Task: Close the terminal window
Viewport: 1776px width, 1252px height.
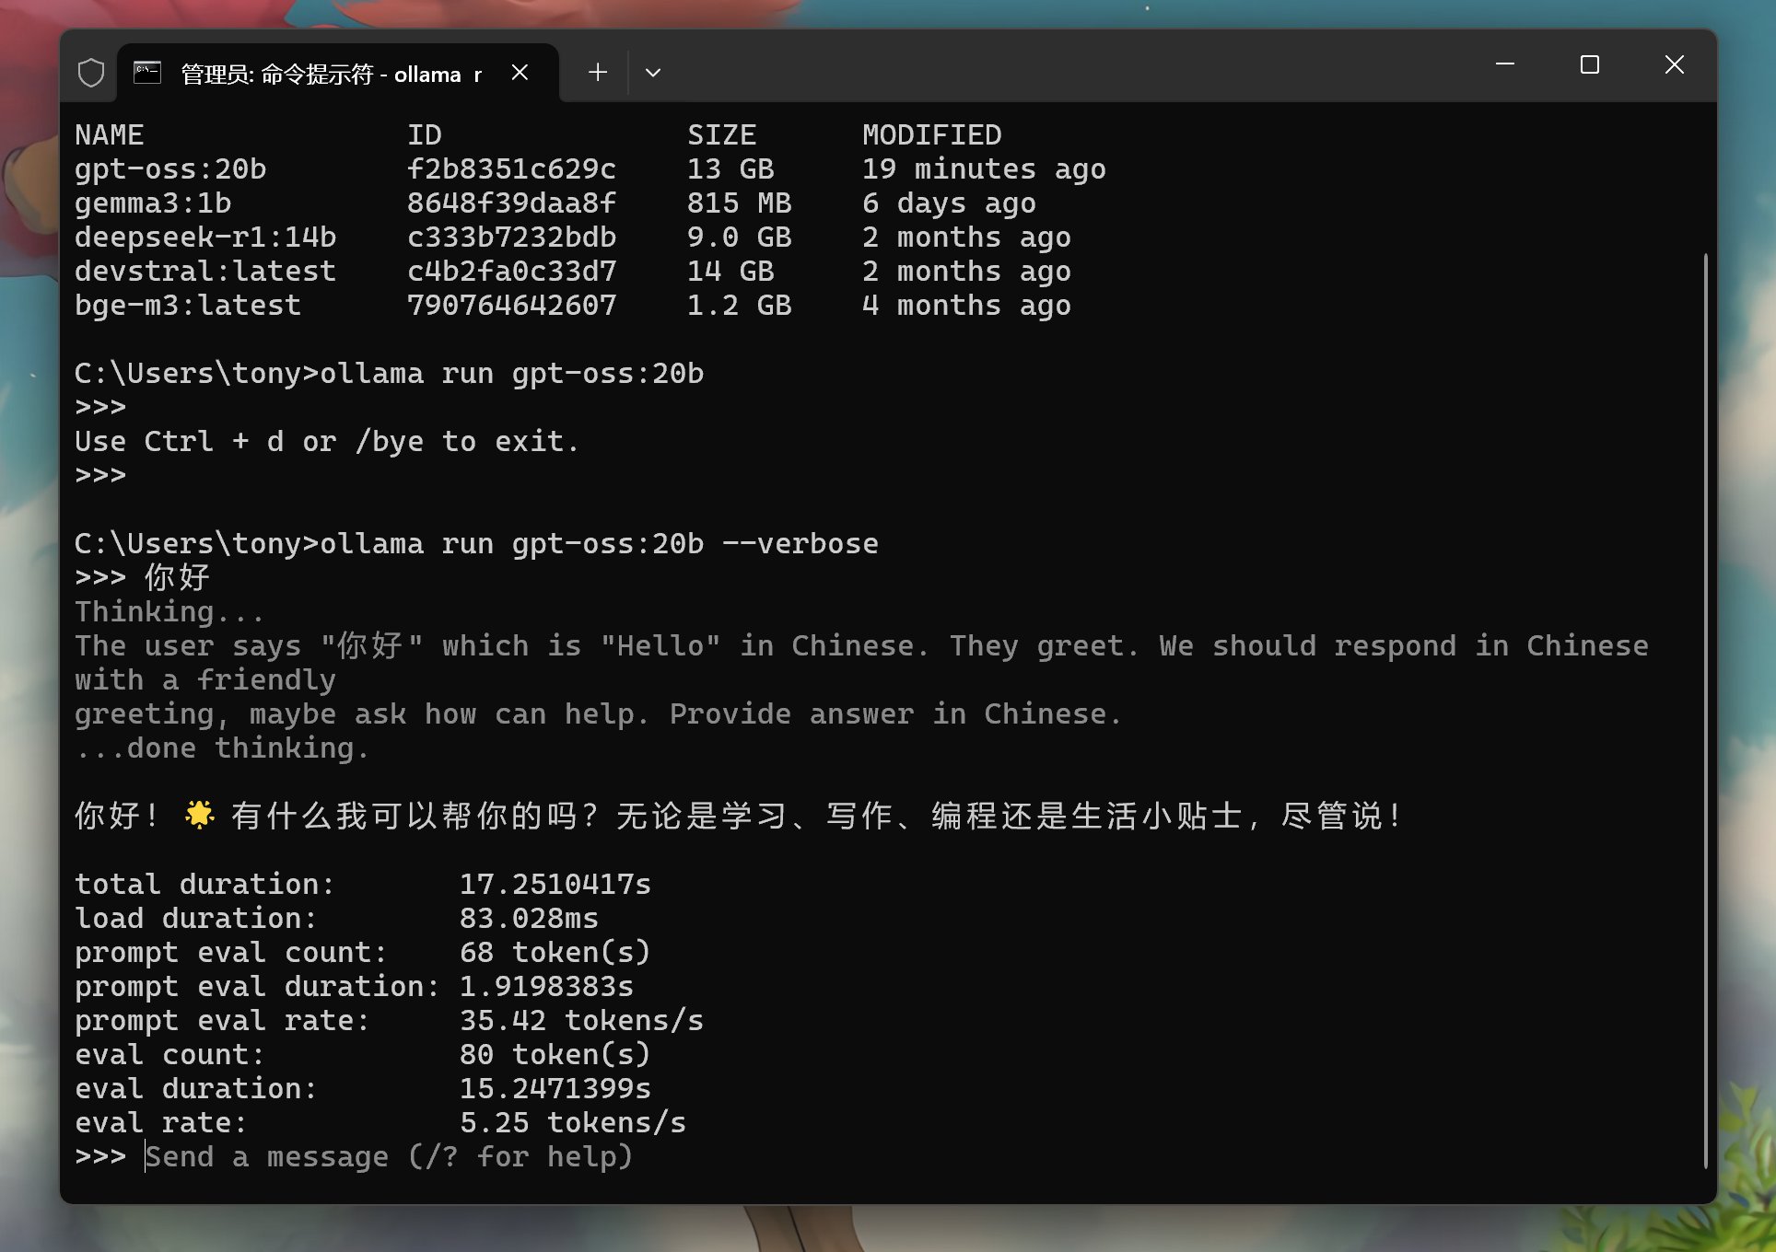Action: (1674, 64)
